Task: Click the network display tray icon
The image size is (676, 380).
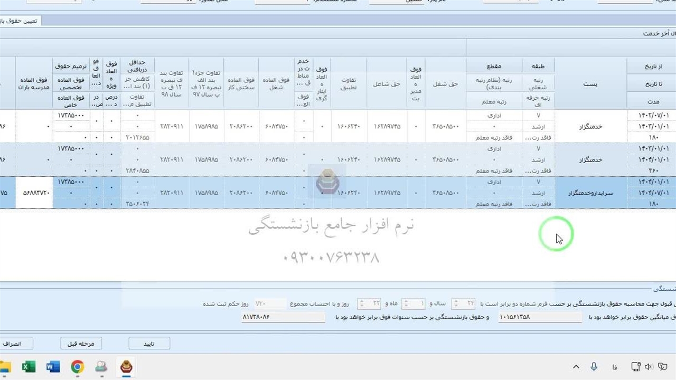Action: point(635,367)
